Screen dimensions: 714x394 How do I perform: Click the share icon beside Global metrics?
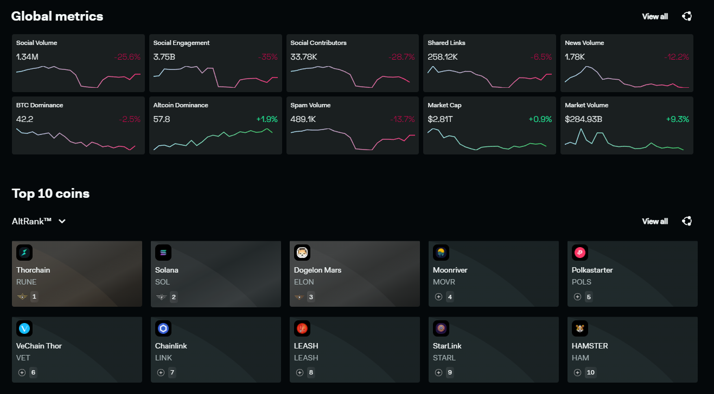click(x=687, y=16)
